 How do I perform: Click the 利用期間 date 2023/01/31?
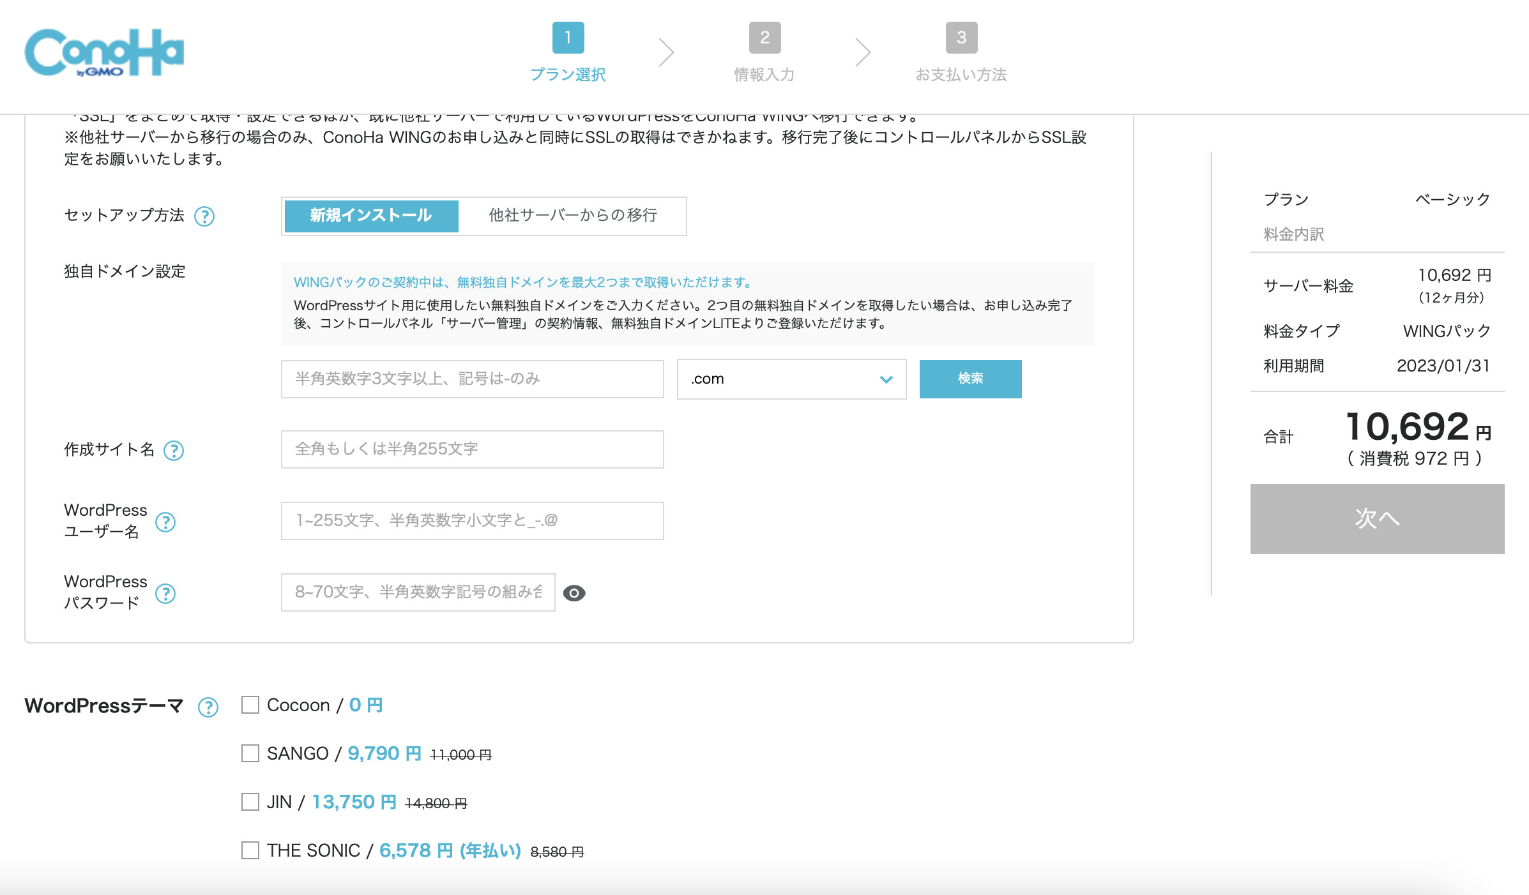point(1443,366)
